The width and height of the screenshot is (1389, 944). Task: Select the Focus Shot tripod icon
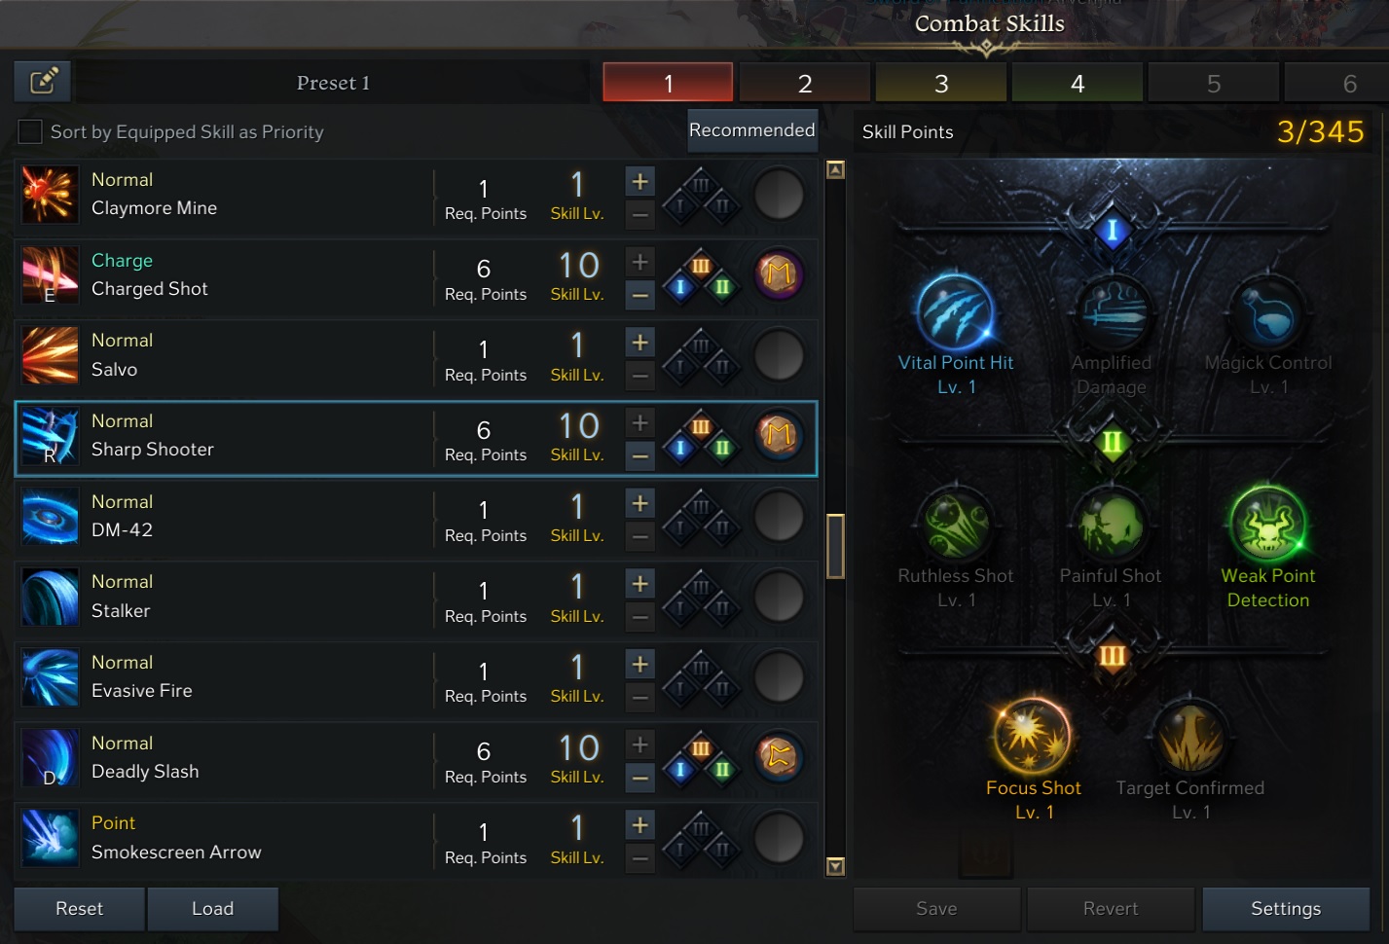click(x=1032, y=737)
